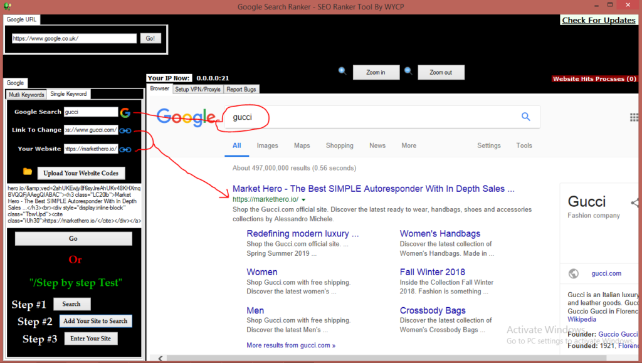Select the Images search tab
The height and width of the screenshot is (363, 642).
[x=267, y=145]
